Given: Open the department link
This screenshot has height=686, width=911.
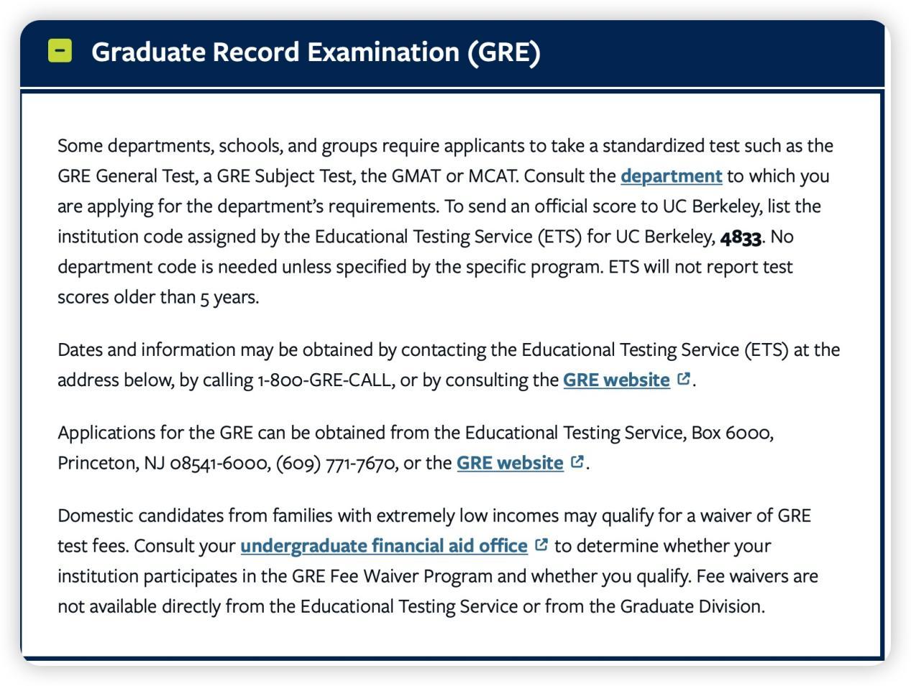Looking at the screenshot, I should coord(671,176).
